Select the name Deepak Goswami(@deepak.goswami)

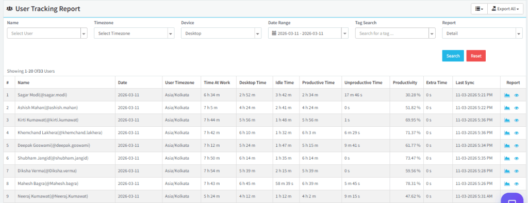click(x=54, y=146)
